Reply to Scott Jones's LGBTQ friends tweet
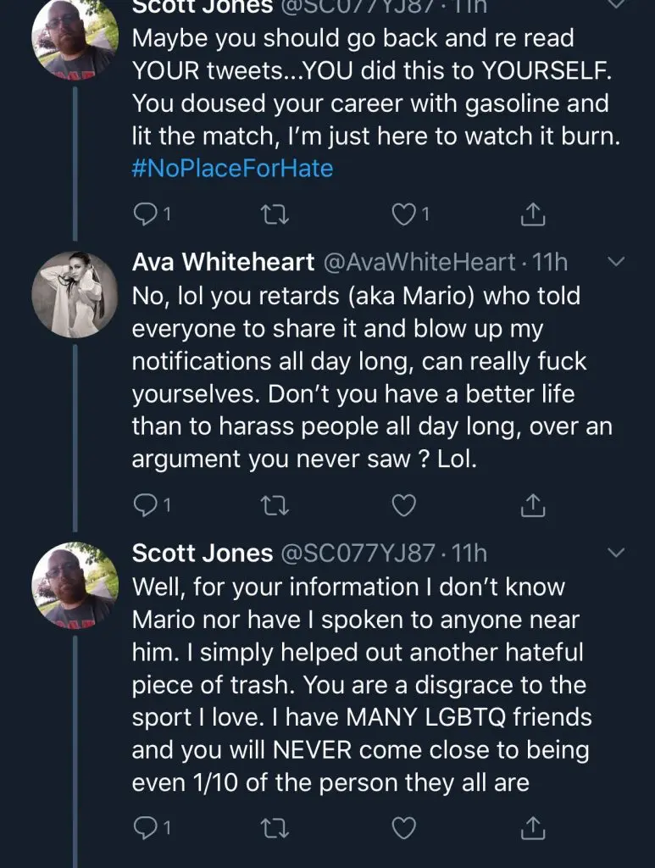Screen dimensions: 655x868 [x=147, y=826]
